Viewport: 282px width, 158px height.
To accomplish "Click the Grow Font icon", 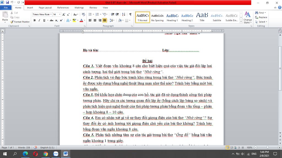I will [64, 14].
